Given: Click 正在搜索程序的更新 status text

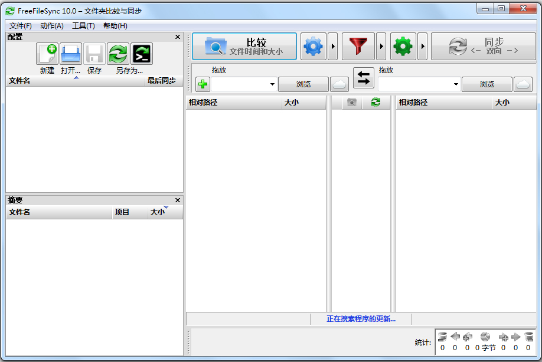Looking at the screenshot, I should tap(361, 319).
